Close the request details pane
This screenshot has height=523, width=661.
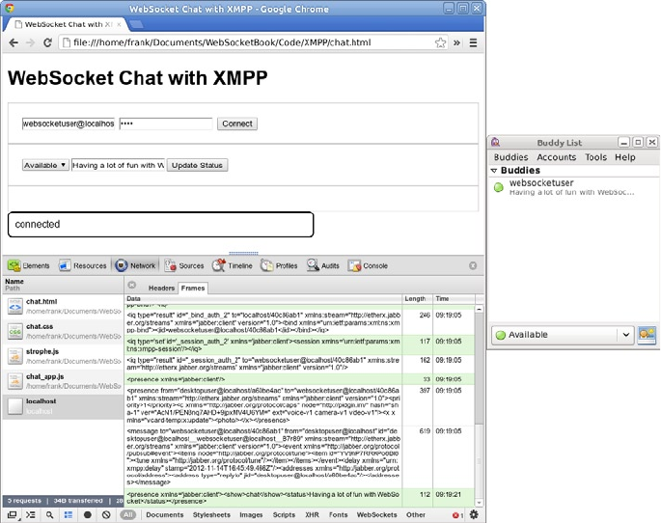pos(132,285)
